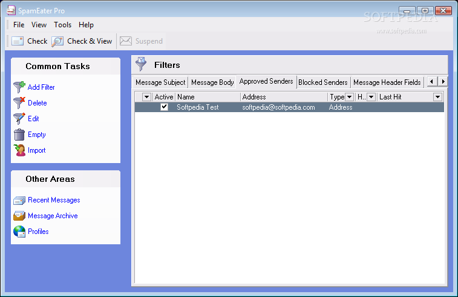Select the Softpedia Test name cell
Viewport: 458px width, 297px height.
pos(198,107)
